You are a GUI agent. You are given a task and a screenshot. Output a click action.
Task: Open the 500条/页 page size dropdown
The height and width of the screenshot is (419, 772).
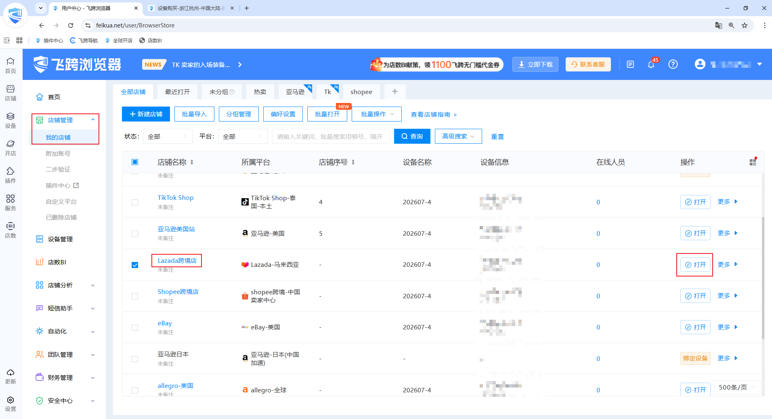click(x=737, y=388)
